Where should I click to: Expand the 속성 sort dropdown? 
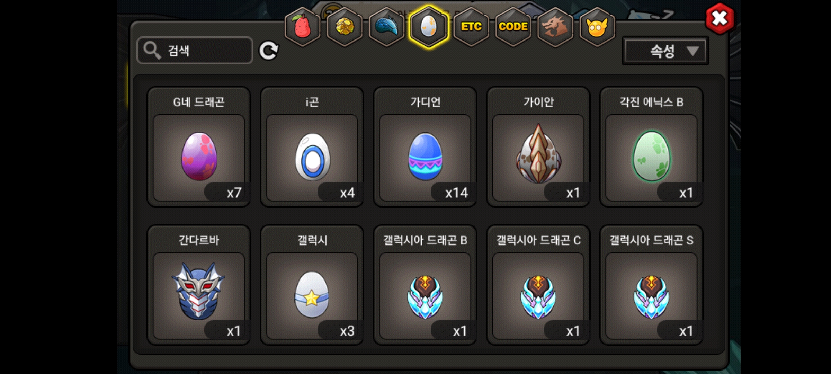(x=665, y=51)
